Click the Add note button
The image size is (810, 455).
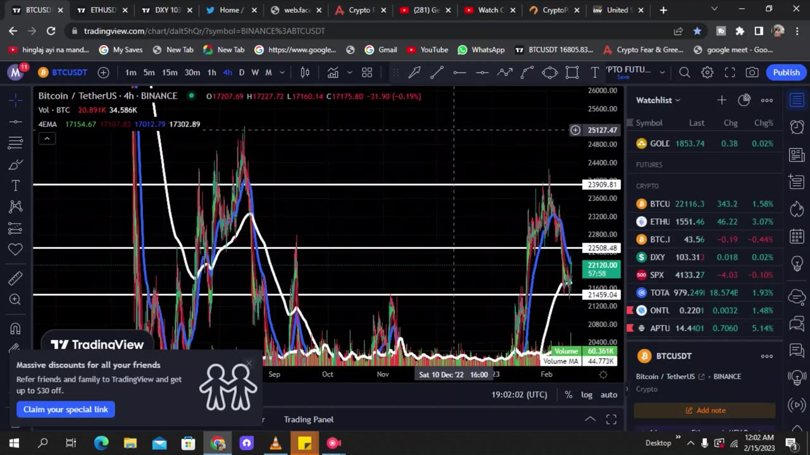(x=705, y=410)
